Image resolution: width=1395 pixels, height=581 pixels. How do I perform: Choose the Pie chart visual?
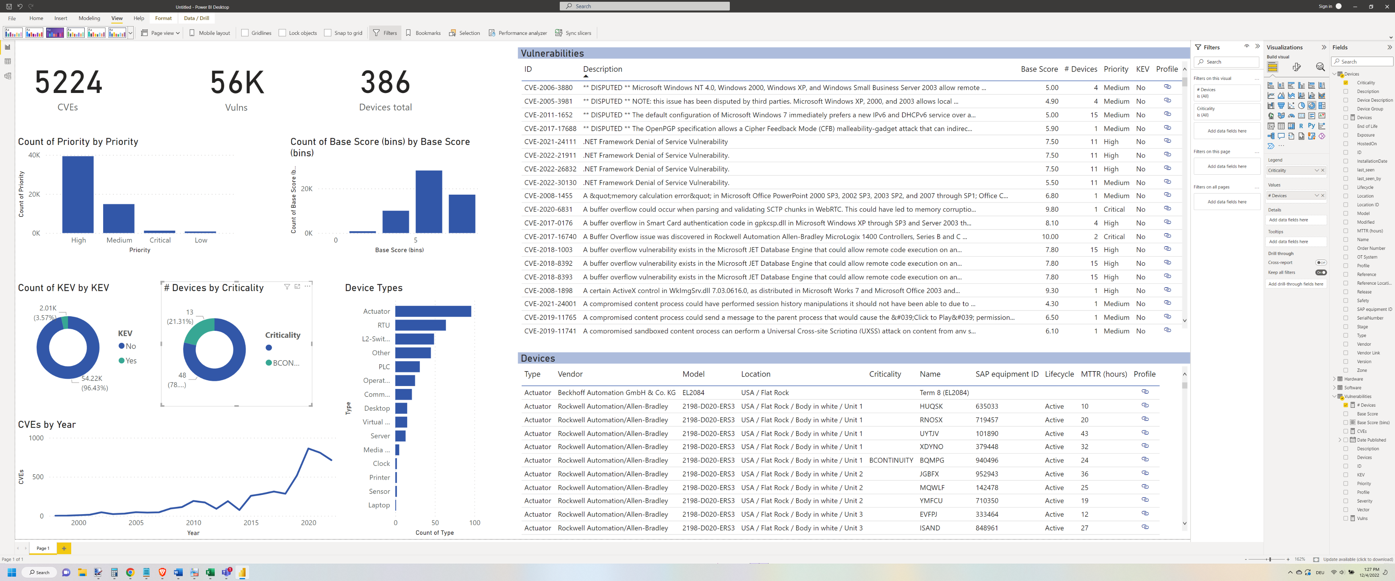click(x=1301, y=106)
